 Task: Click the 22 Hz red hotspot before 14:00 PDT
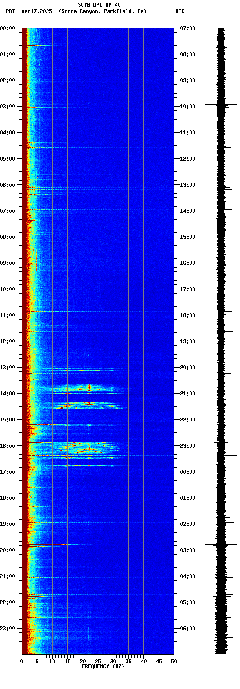pos(89,386)
